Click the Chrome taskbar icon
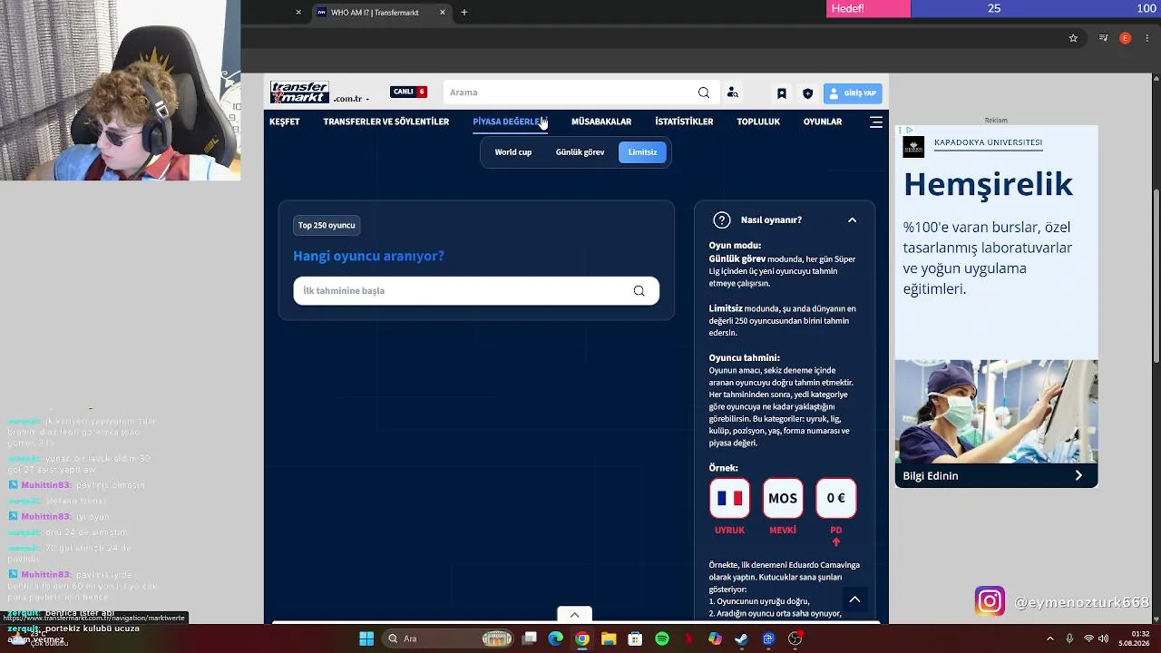The height and width of the screenshot is (653, 1161). [582, 638]
